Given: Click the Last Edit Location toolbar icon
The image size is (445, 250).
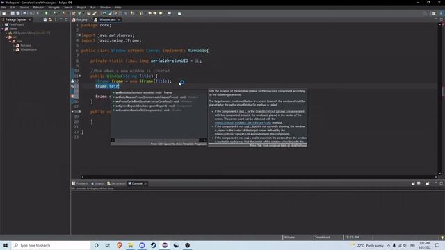Looking at the screenshot, I should (x=150, y=13).
